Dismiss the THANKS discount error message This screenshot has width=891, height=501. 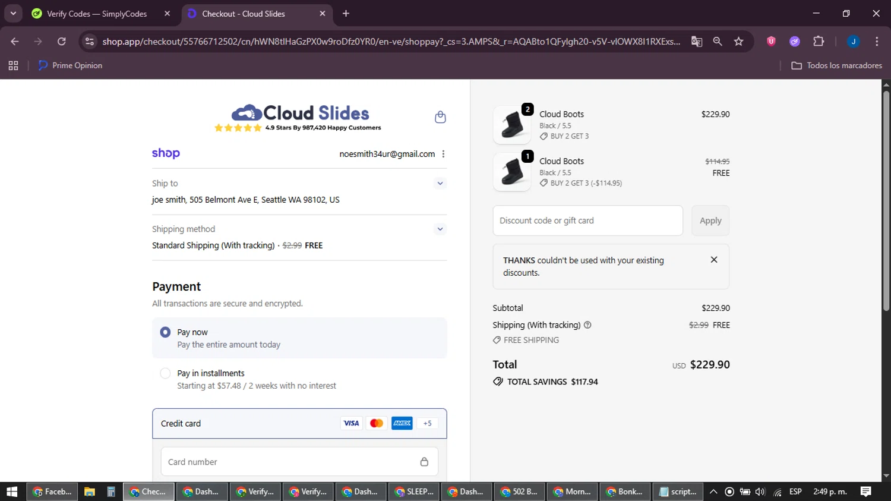pos(714,260)
